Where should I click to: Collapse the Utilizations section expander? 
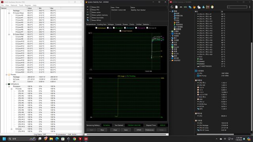pos(7,84)
